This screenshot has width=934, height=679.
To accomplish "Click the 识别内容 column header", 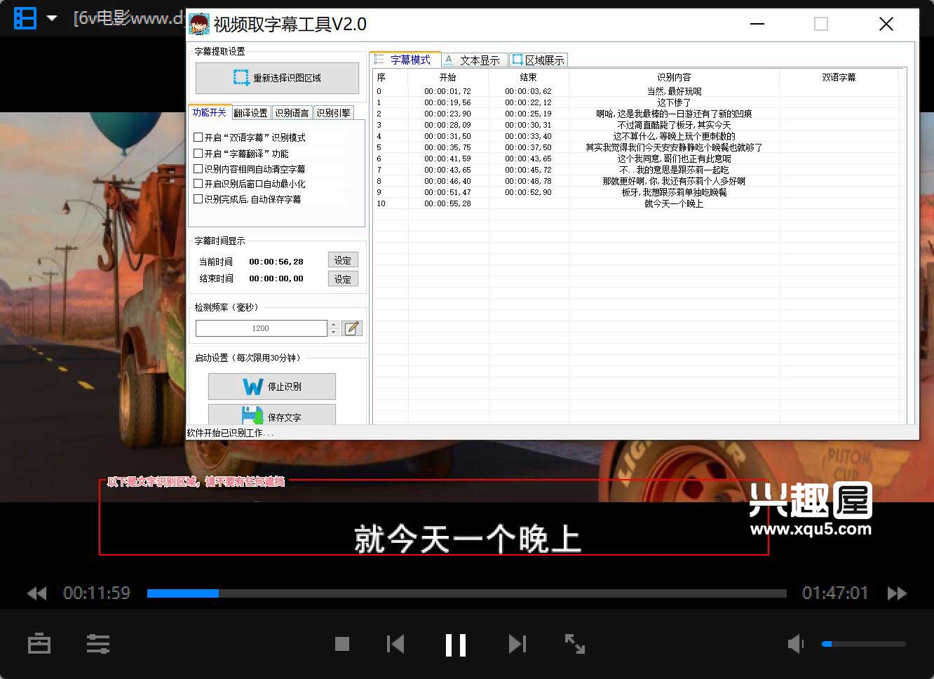I will tap(674, 77).
